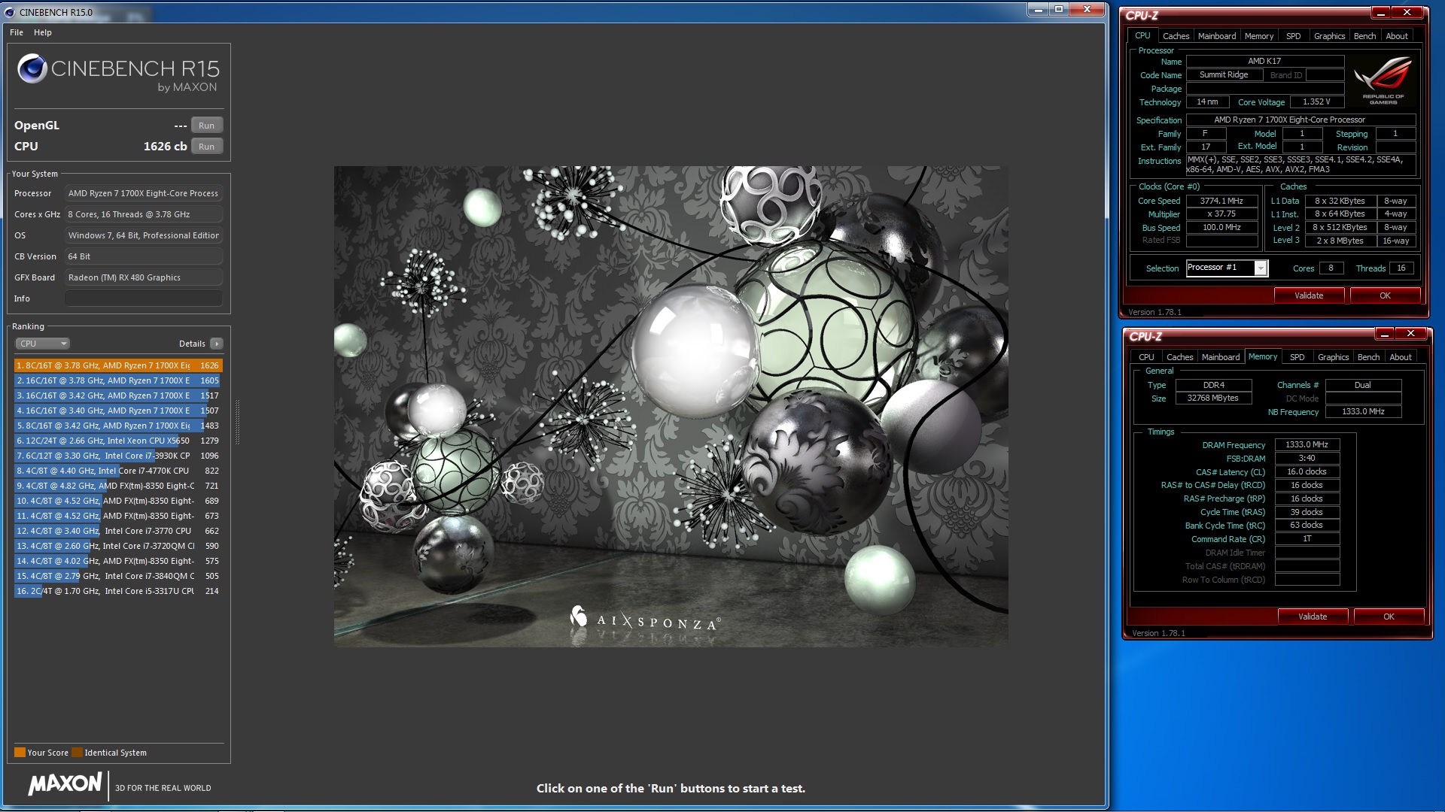Expand ranking Details arrow button
Screen dimensions: 1445x812
click(216, 344)
